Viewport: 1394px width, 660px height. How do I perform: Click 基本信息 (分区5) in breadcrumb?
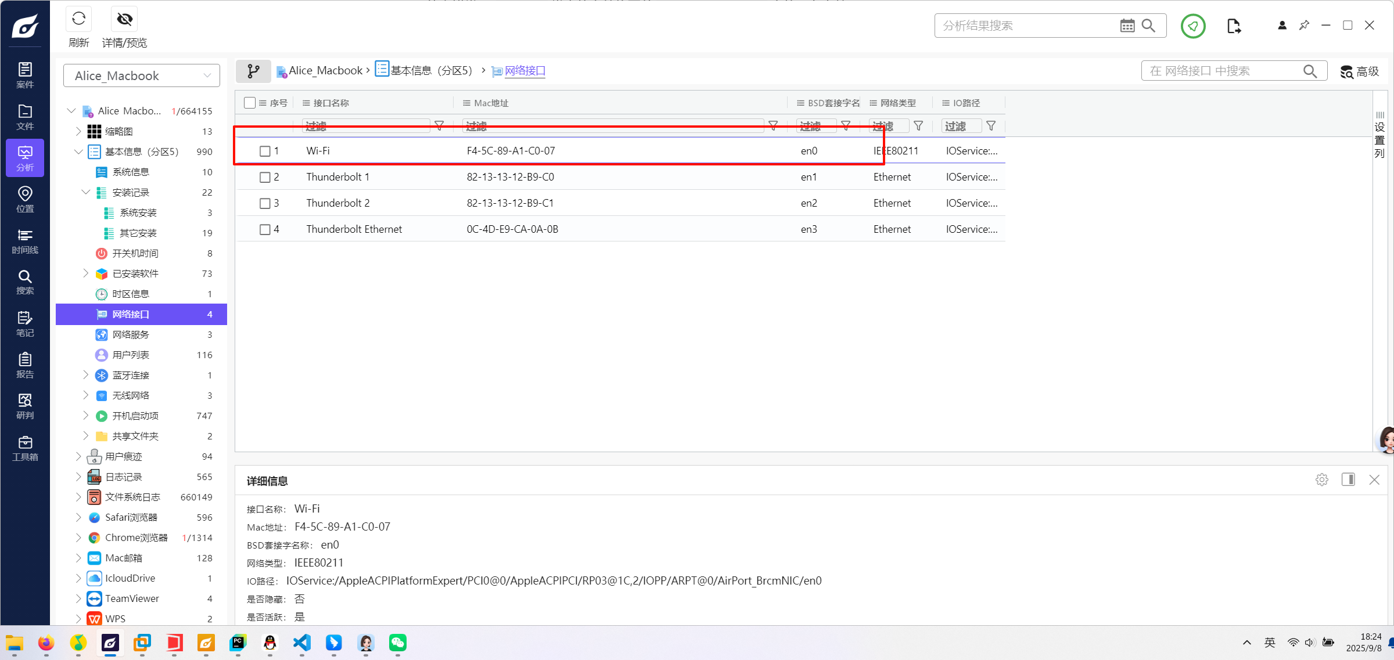[430, 70]
